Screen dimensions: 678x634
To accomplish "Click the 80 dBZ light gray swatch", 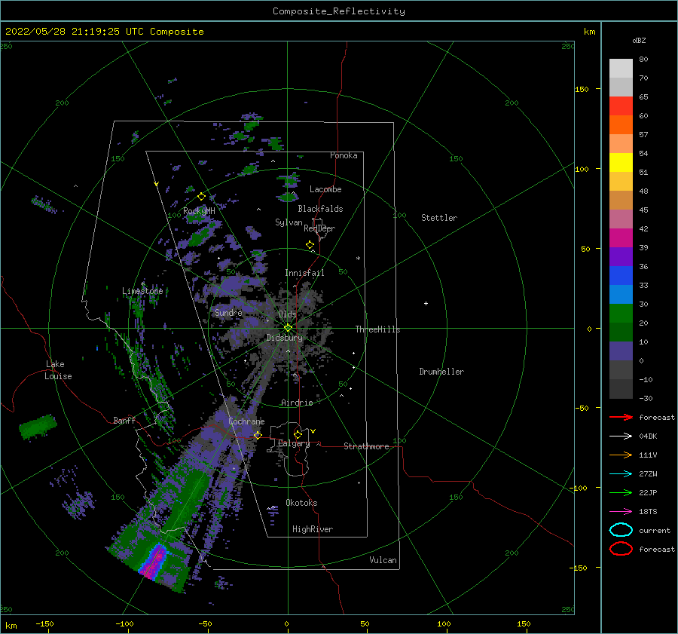I will tap(621, 69).
